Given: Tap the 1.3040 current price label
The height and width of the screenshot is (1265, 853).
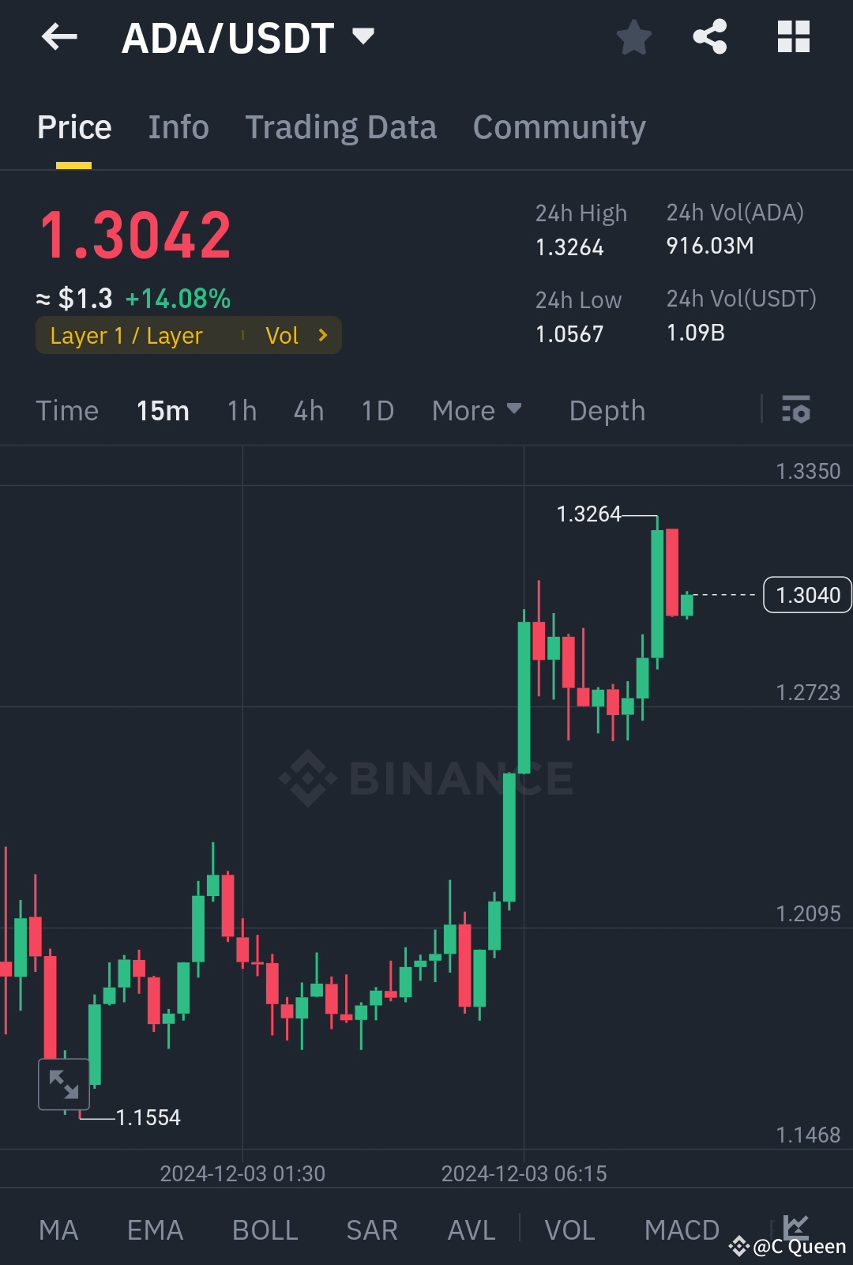Looking at the screenshot, I should [806, 594].
